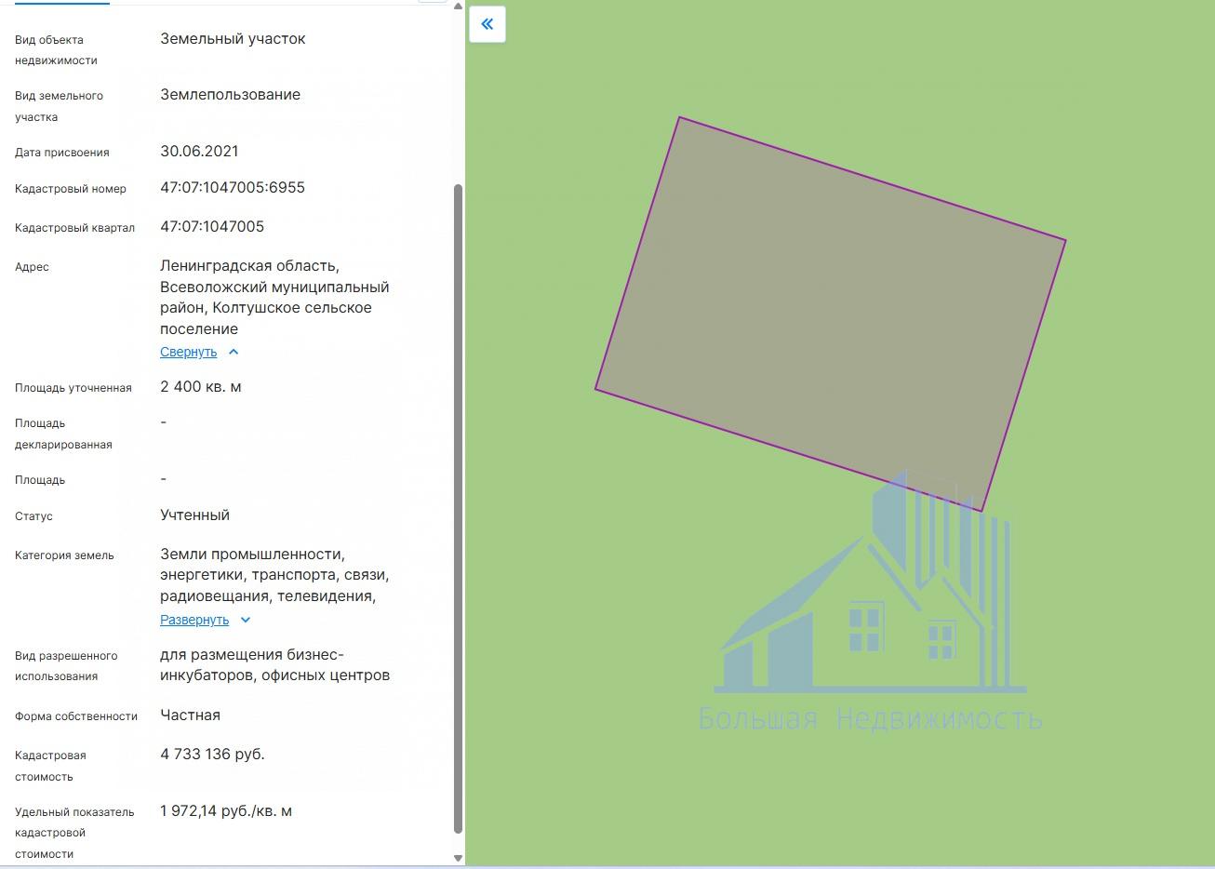The width and height of the screenshot is (1215, 869).
Task: Click the area value 2 400 кв. м
Action: pyautogui.click(x=201, y=387)
